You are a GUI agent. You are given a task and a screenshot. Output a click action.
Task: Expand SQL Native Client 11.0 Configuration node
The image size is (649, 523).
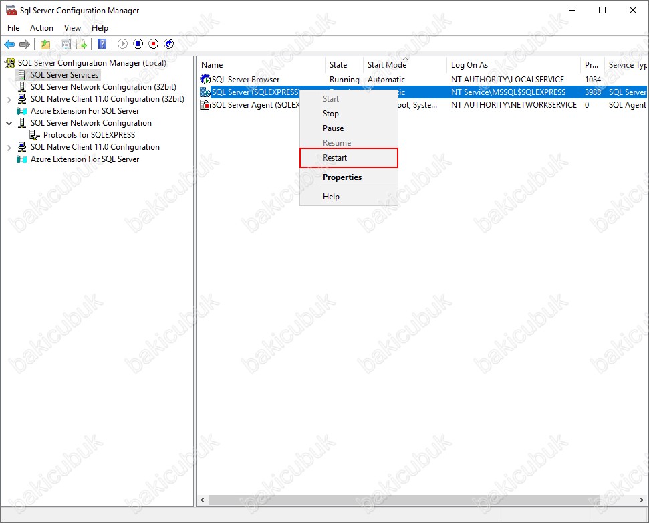coord(9,147)
